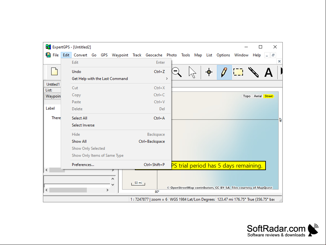Restore the inner document window
The height and width of the screenshot is (245, 326).
click(273, 55)
